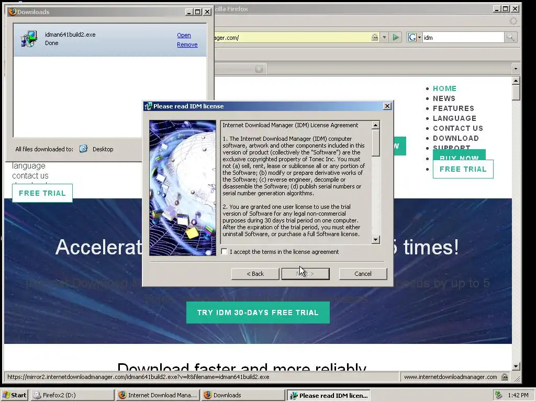Click the disabled Next button in the license dialog
536x402 pixels.
click(306, 274)
